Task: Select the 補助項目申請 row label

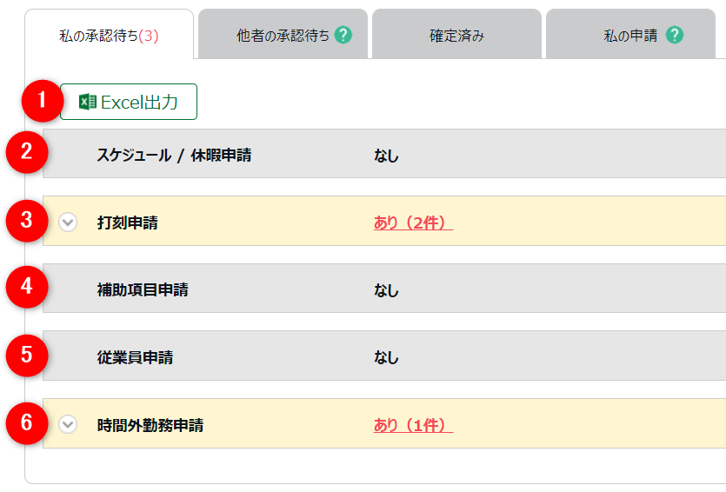Action: (143, 289)
